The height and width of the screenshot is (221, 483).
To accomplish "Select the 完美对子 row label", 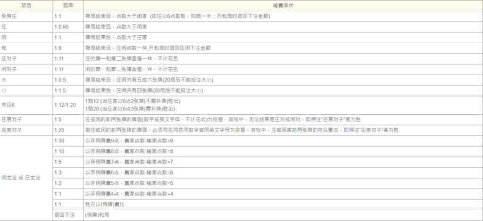I will point(12,130).
